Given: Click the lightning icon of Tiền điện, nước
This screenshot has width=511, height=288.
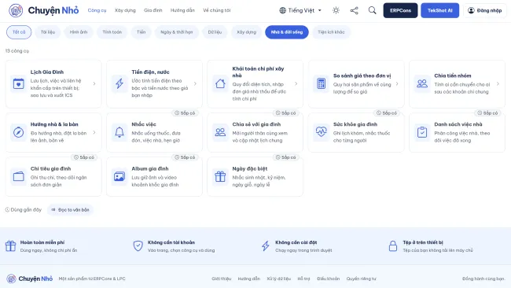Looking at the screenshot, I should pyautogui.click(x=119, y=83).
